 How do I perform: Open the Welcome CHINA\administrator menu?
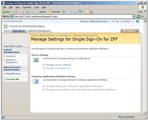click(94, 21)
